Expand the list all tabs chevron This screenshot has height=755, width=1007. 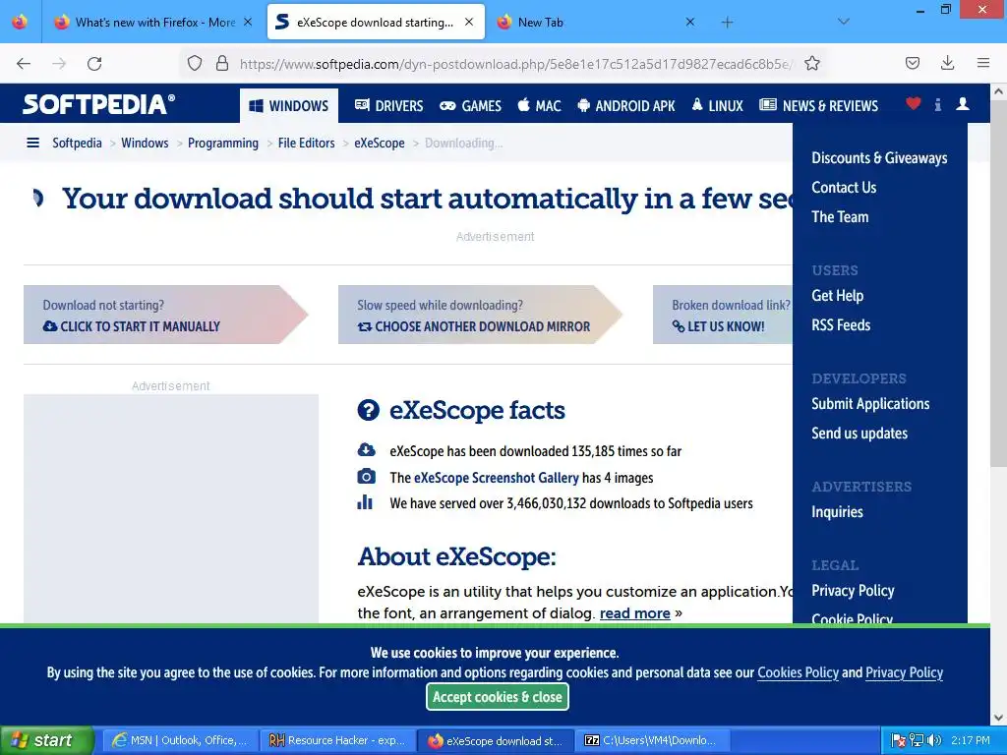click(844, 22)
